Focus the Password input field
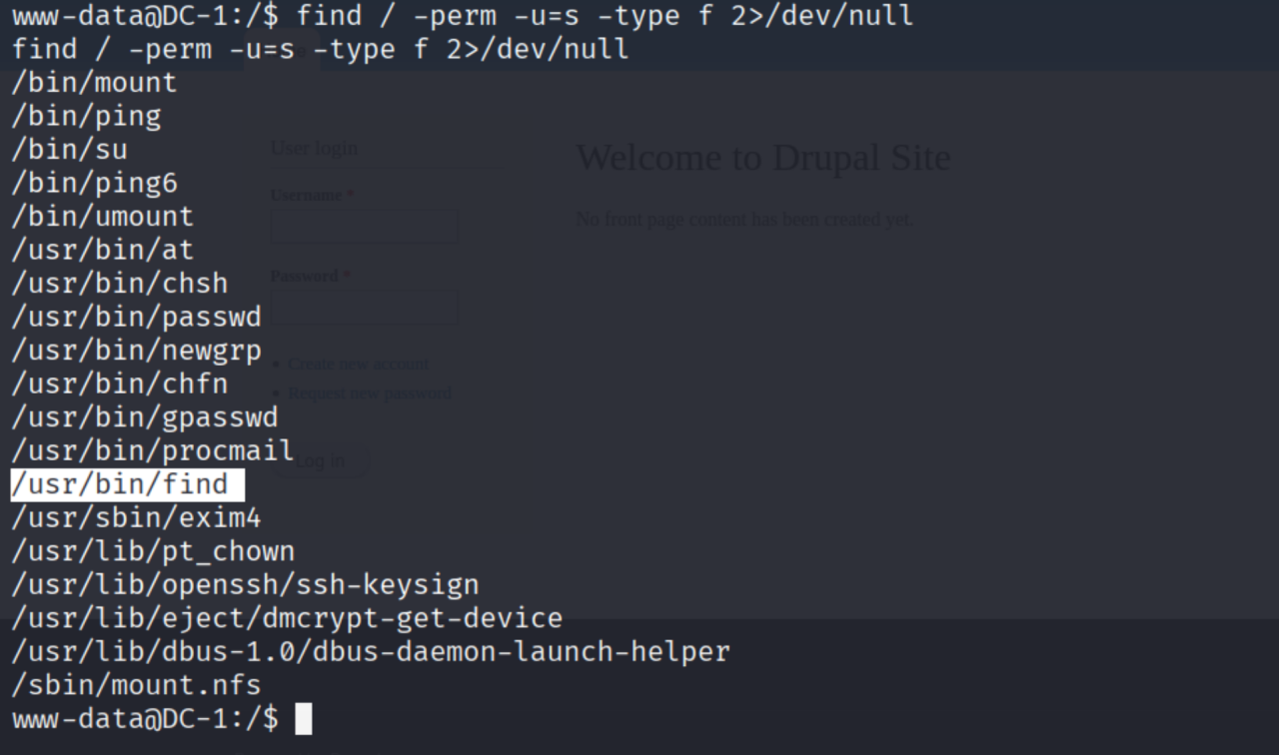This screenshot has width=1279, height=755. pyautogui.click(x=365, y=308)
